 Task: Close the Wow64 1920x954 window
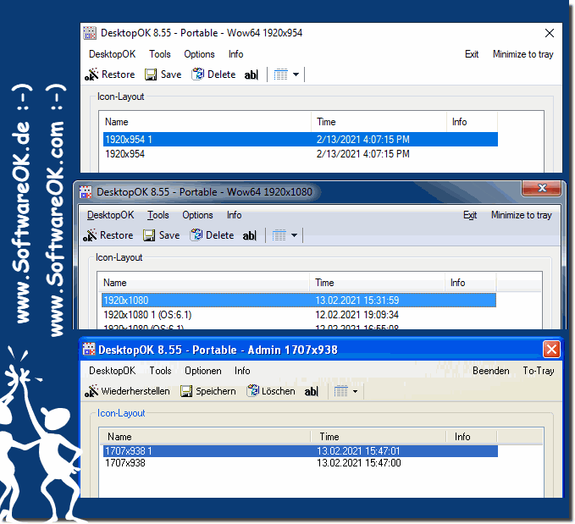coord(550,33)
